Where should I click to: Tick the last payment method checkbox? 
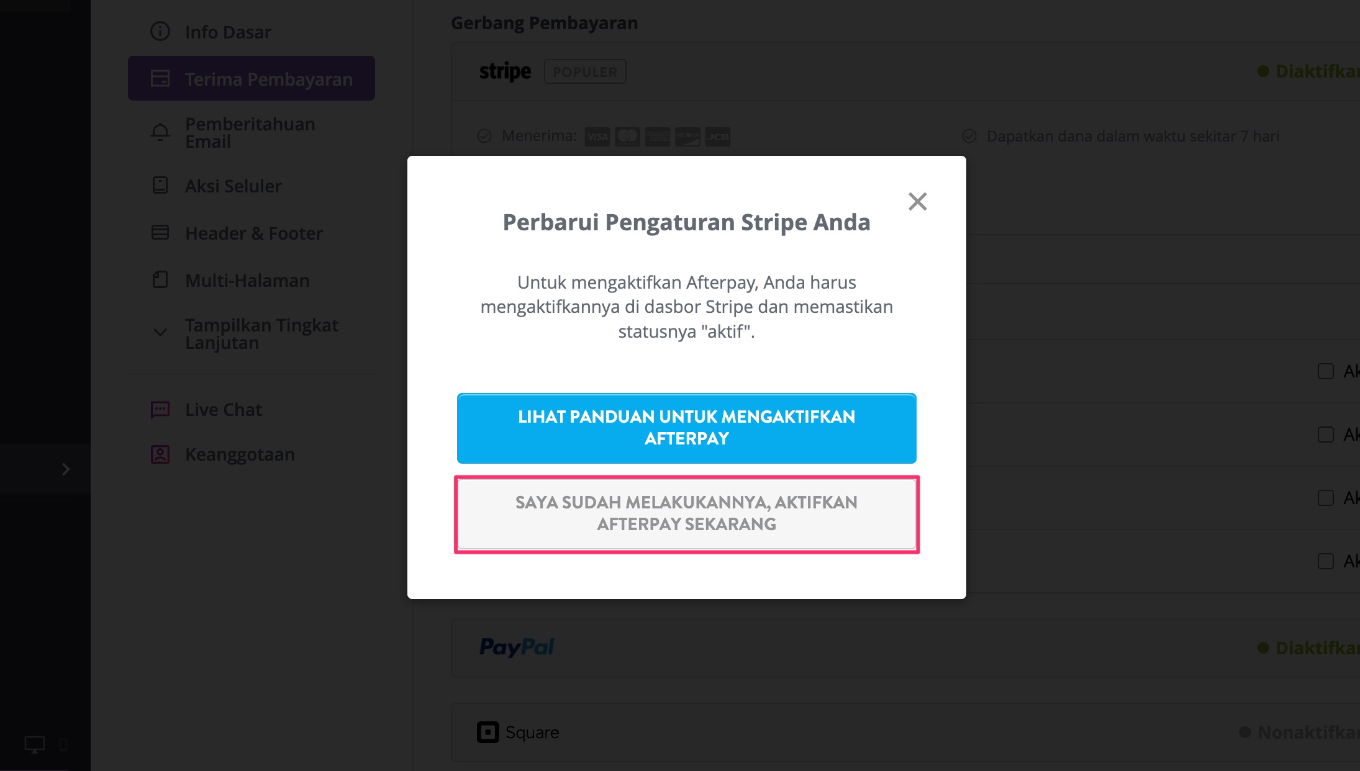[1326, 561]
